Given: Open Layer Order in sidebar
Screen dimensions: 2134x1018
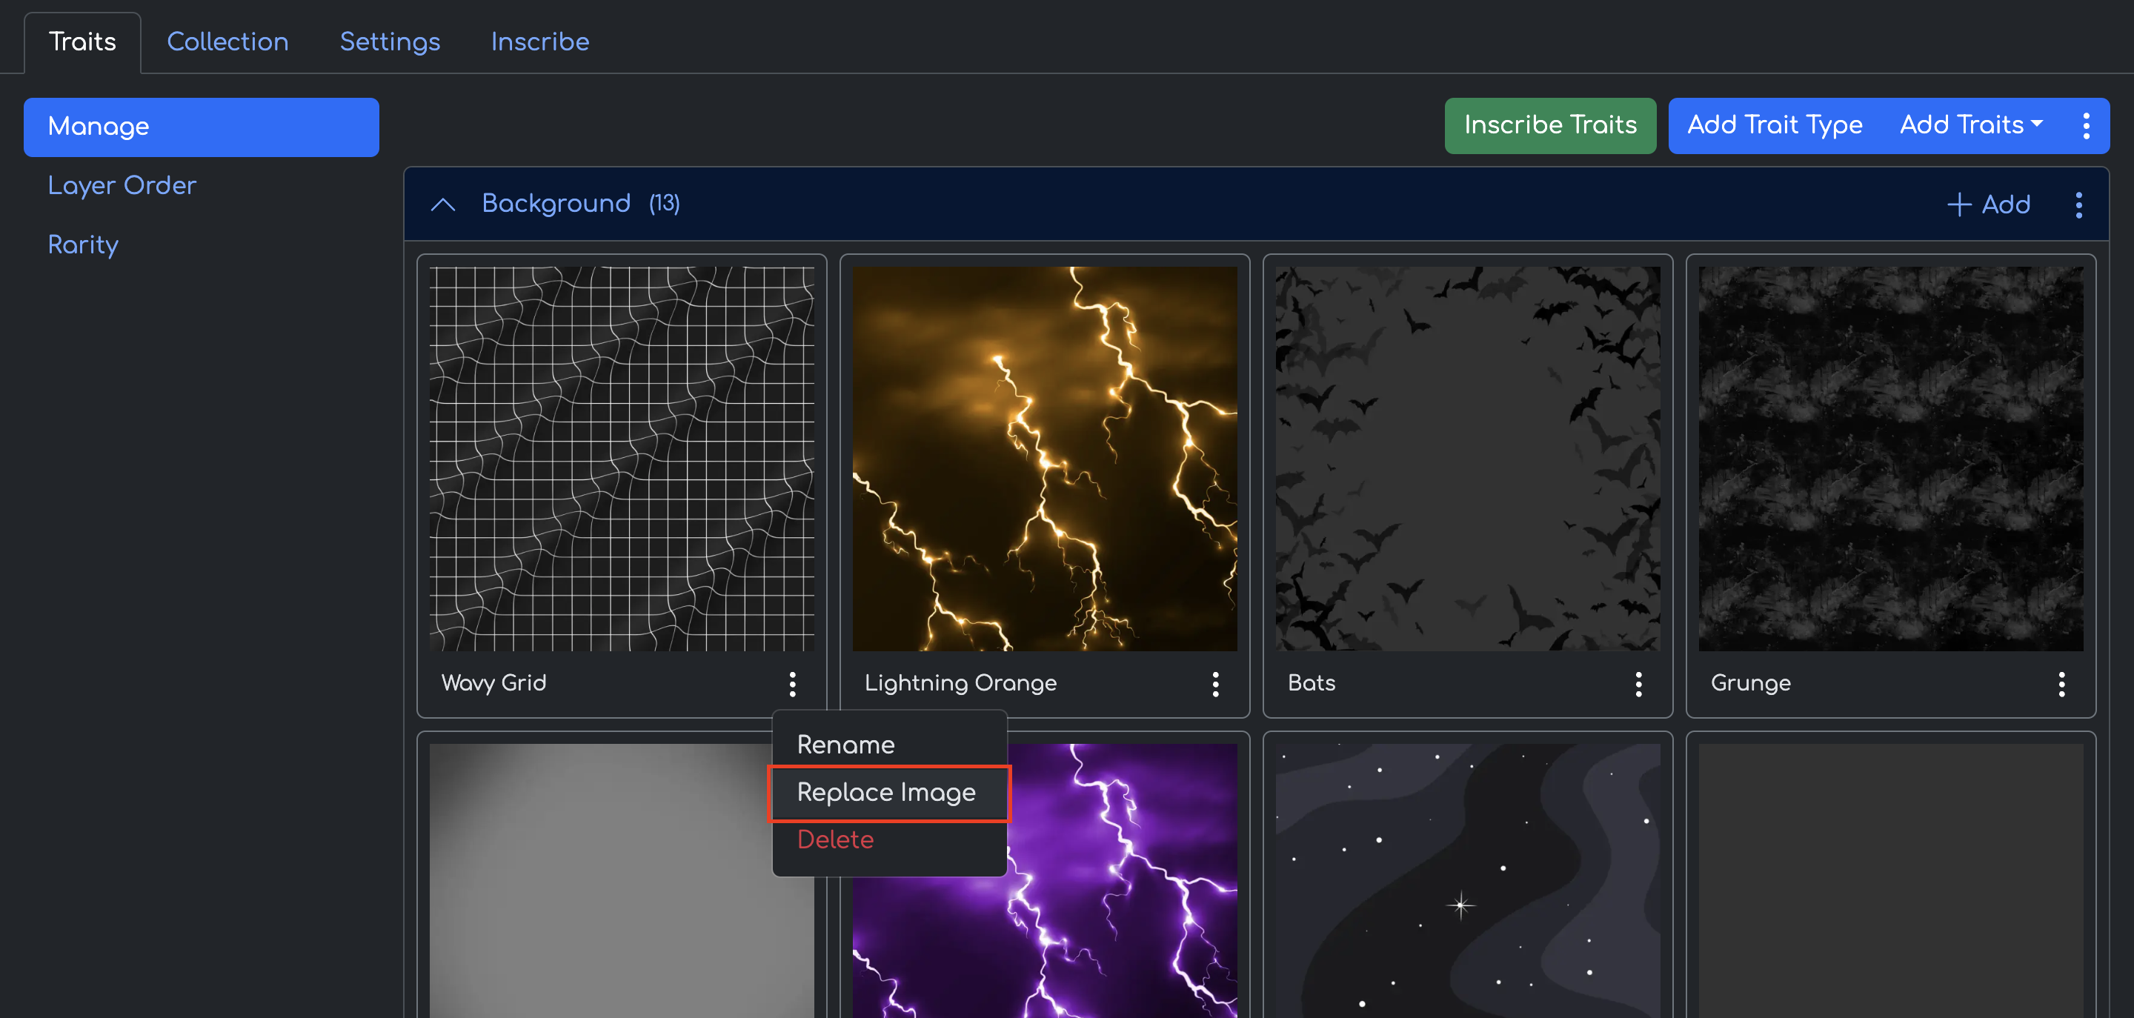Looking at the screenshot, I should coord(122,184).
